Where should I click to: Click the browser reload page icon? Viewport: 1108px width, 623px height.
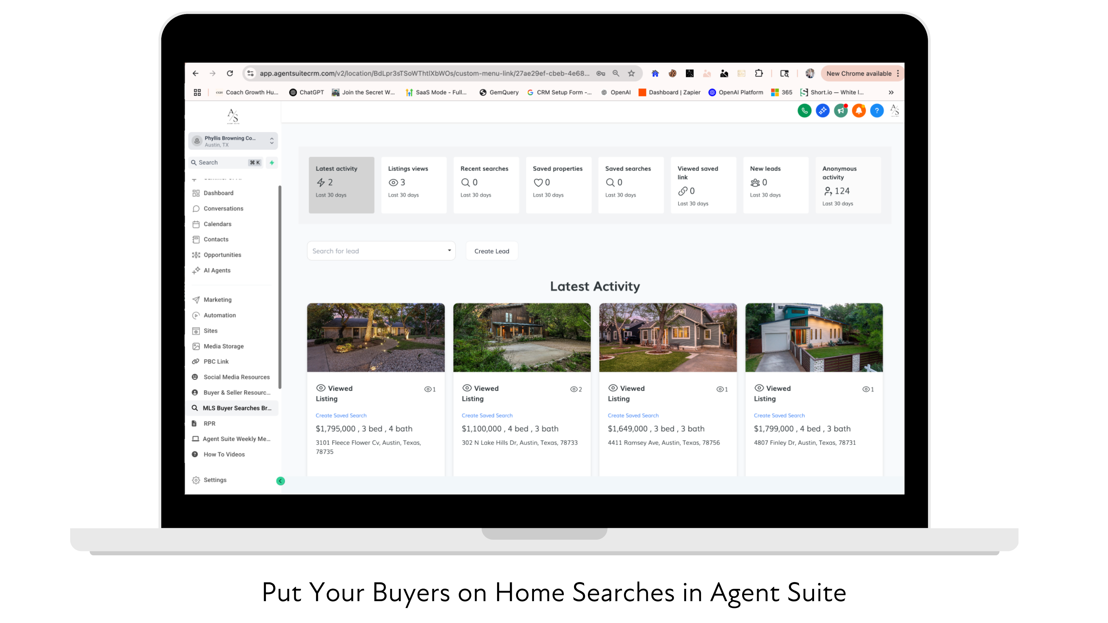pos(230,74)
